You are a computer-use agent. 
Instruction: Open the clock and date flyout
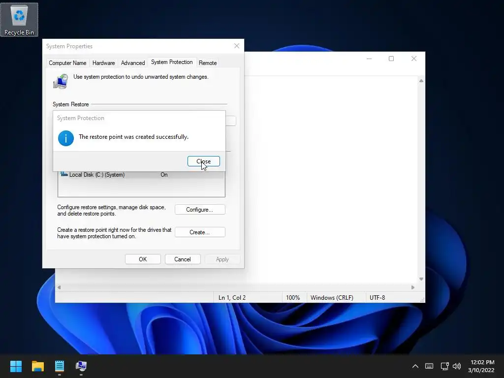coord(481,366)
